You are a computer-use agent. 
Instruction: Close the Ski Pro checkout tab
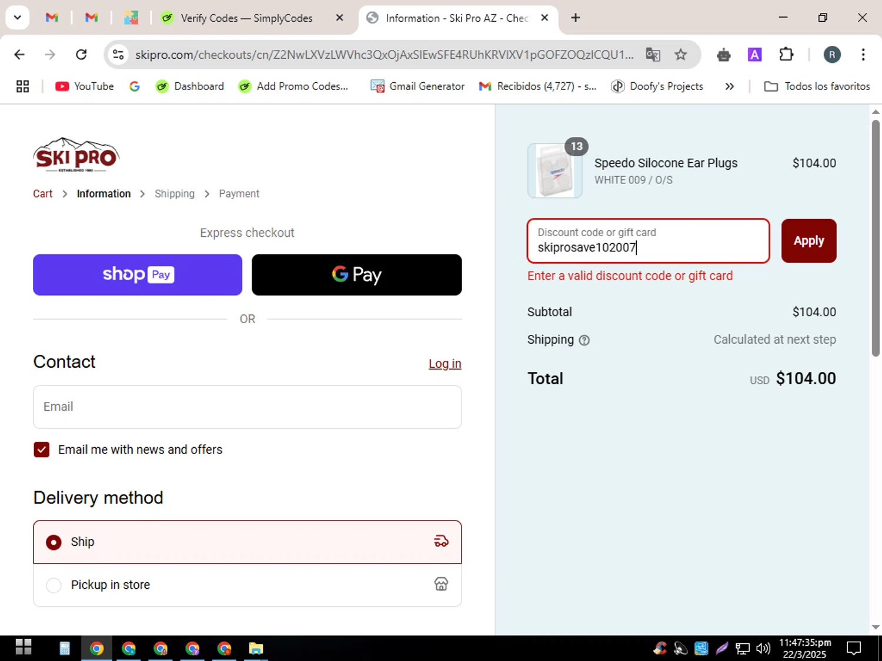click(544, 18)
